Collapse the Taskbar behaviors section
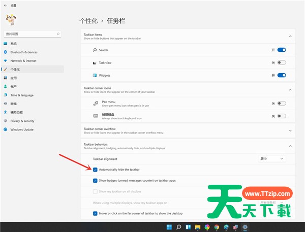The image size is (305, 232). [x=290, y=146]
